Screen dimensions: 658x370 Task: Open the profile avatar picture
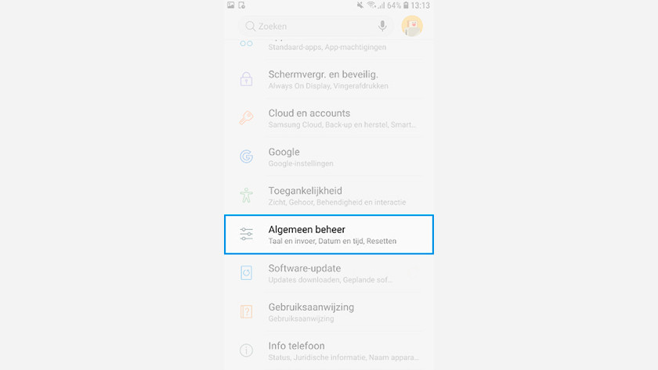[x=412, y=26]
